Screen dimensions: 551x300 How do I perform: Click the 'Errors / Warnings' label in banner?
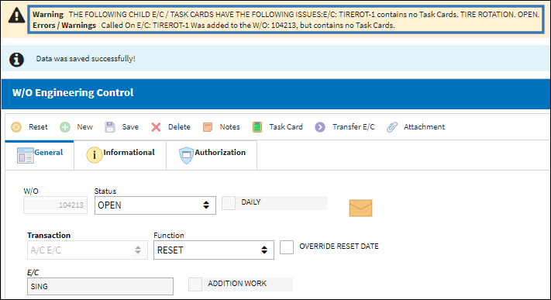tap(64, 26)
